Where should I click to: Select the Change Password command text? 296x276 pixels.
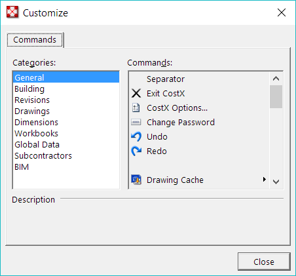pyautogui.click(x=181, y=123)
